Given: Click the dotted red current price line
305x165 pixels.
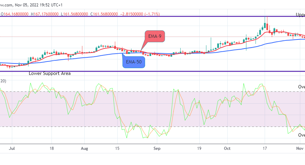Looking at the screenshot, I should (x=102, y=36).
